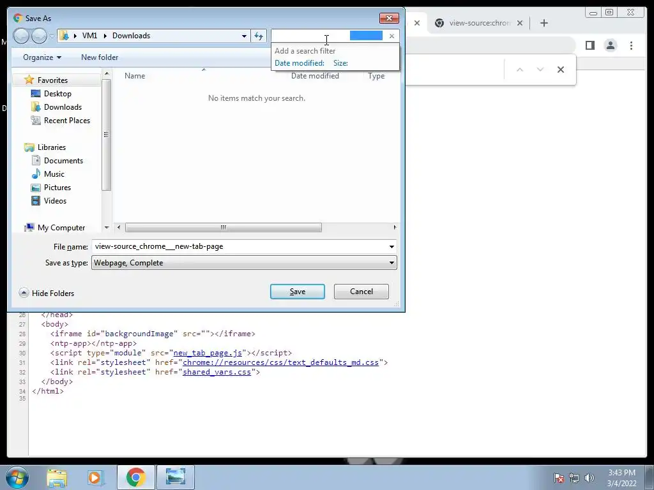The image size is (654, 490).
Task: Open Windows Explorer from the taskbar
Action: (57, 477)
